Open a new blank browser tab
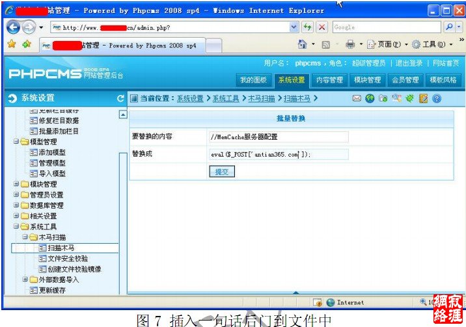The height and width of the screenshot is (327, 466). 213,46
